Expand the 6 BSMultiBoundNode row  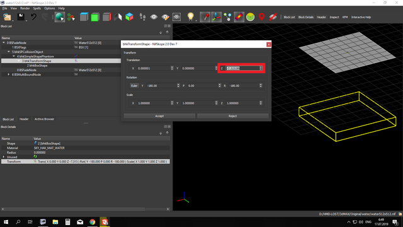9,74
